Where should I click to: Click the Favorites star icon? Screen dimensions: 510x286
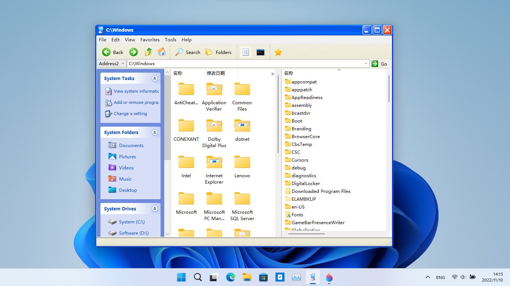click(x=278, y=52)
